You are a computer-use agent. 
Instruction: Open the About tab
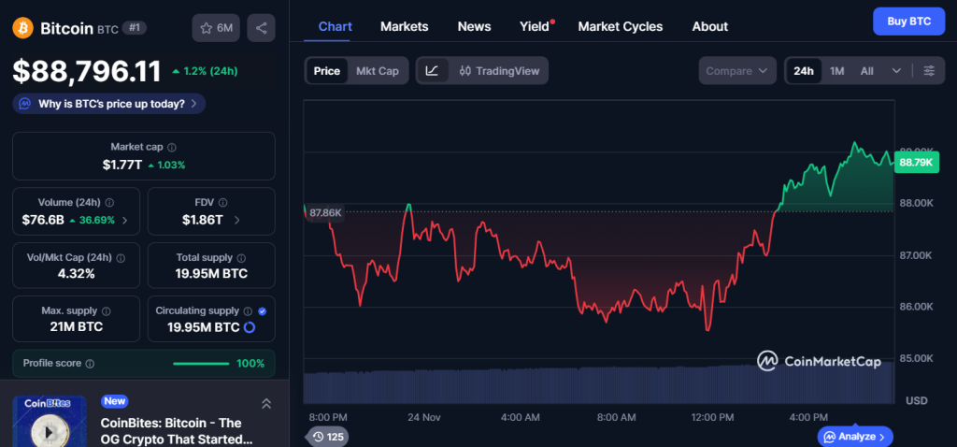point(710,26)
